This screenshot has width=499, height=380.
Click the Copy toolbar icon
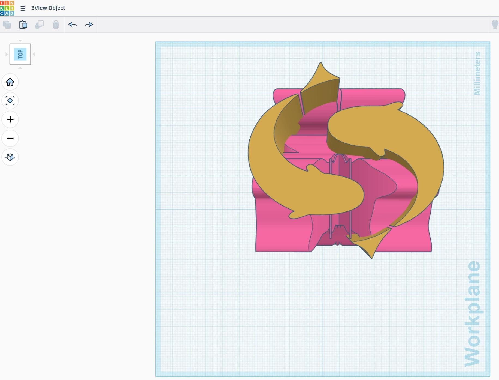[x=7, y=25]
